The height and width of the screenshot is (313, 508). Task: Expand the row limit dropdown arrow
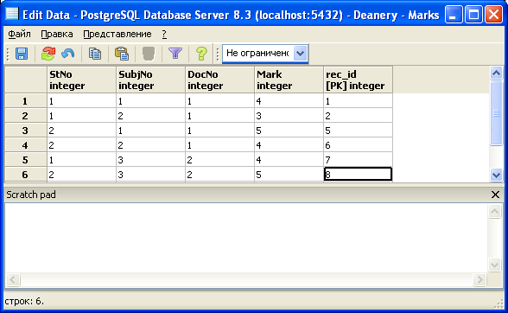tap(301, 54)
